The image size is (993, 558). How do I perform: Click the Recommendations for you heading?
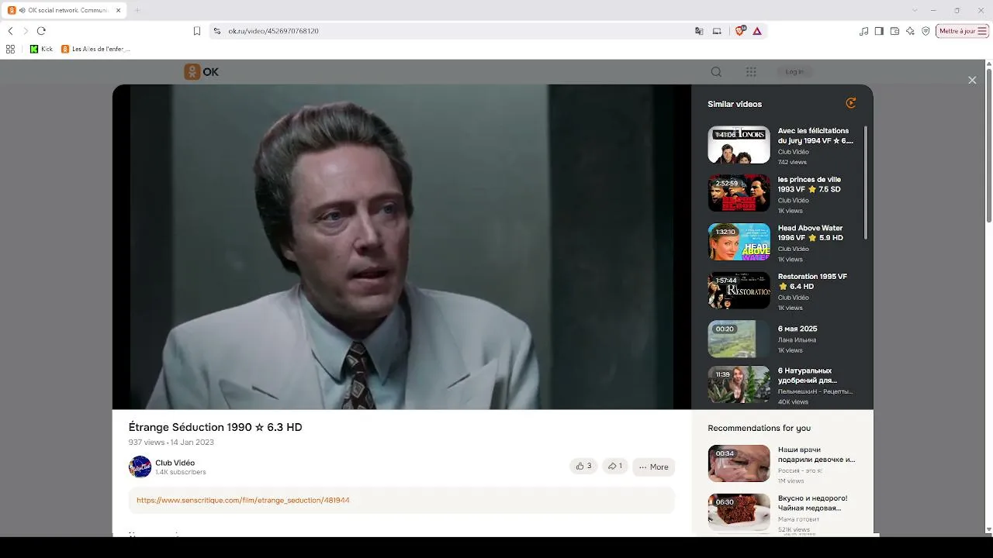click(759, 428)
